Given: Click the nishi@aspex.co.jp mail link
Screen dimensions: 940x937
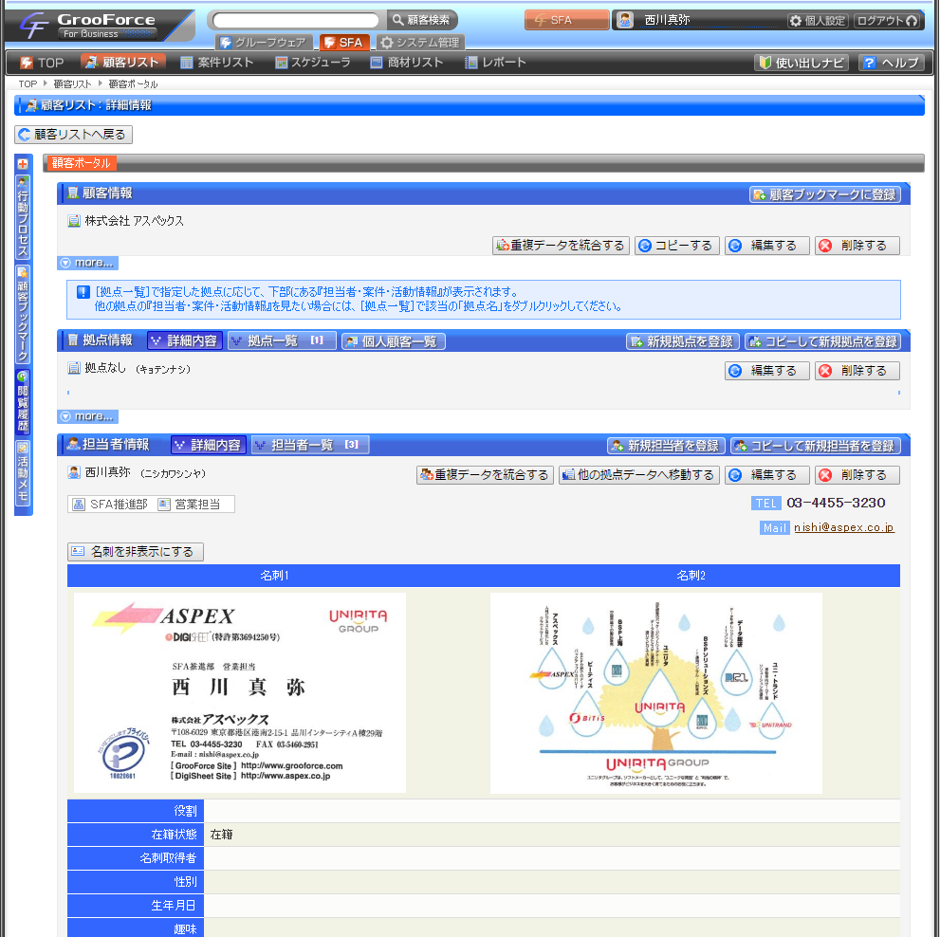Looking at the screenshot, I should [844, 527].
